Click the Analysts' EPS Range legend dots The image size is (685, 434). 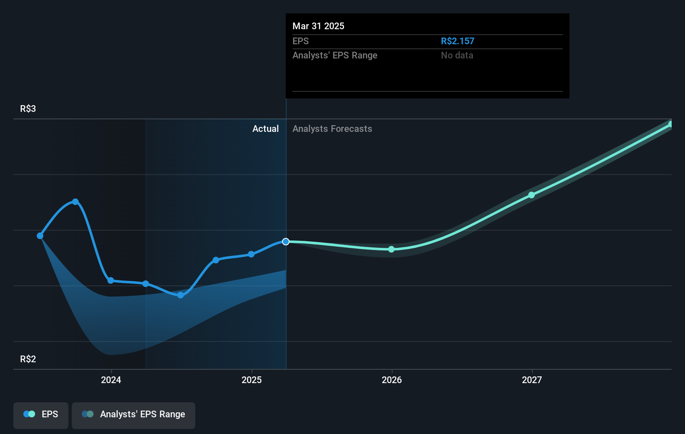pos(88,414)
